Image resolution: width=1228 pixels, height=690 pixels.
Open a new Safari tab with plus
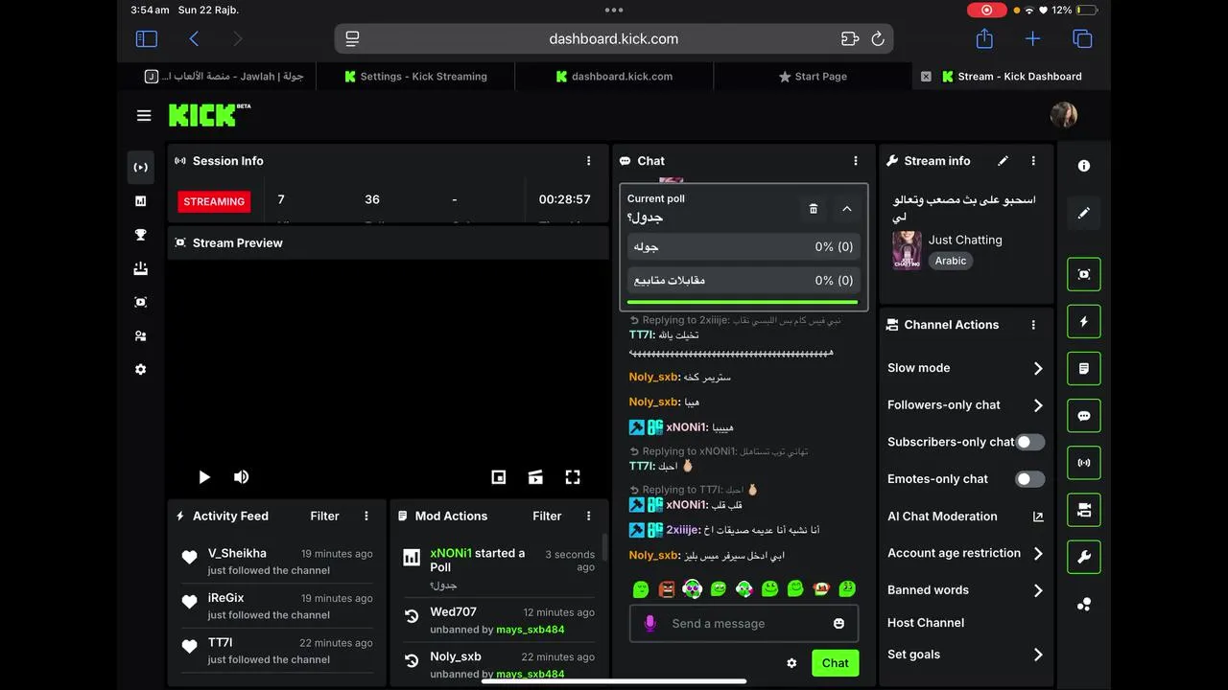point(1032,38)
